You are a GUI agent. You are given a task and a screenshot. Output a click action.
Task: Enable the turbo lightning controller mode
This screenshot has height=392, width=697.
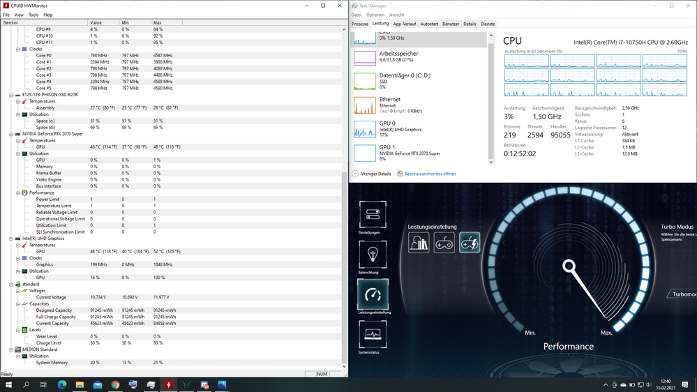[470, 243]
